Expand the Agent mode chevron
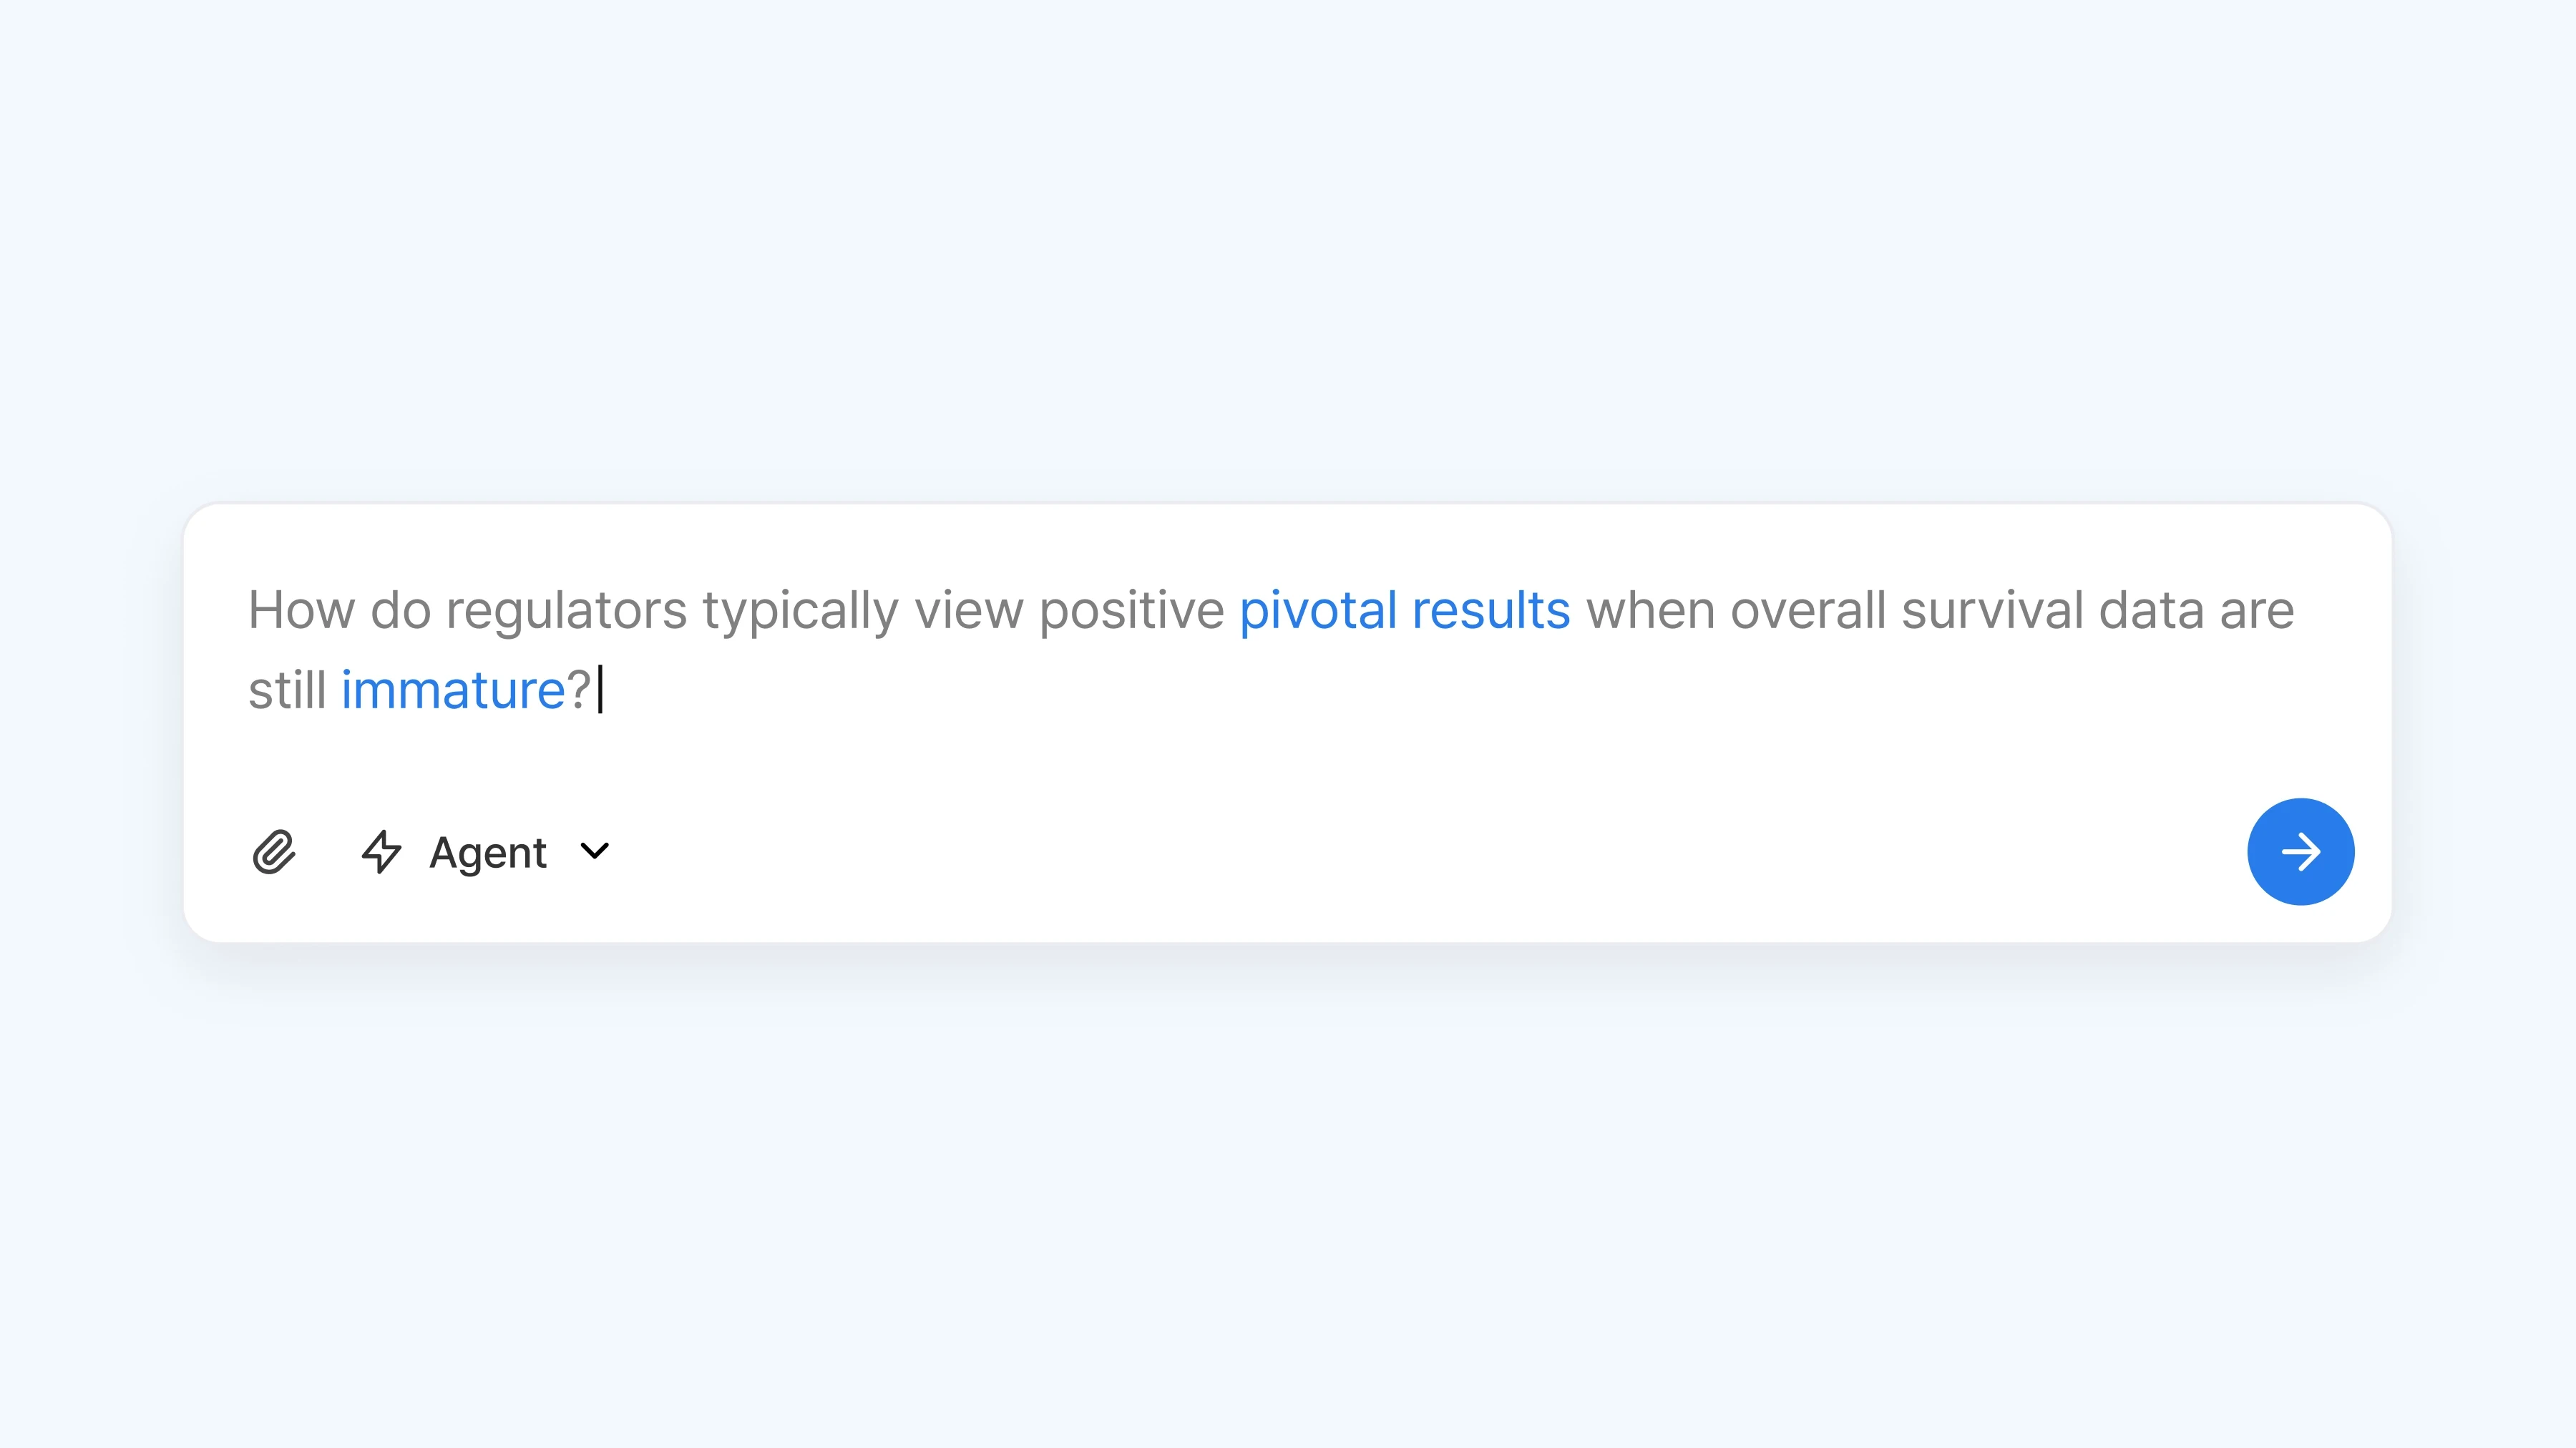Viewport: 2576px width, 1448px height. point(595,851)
